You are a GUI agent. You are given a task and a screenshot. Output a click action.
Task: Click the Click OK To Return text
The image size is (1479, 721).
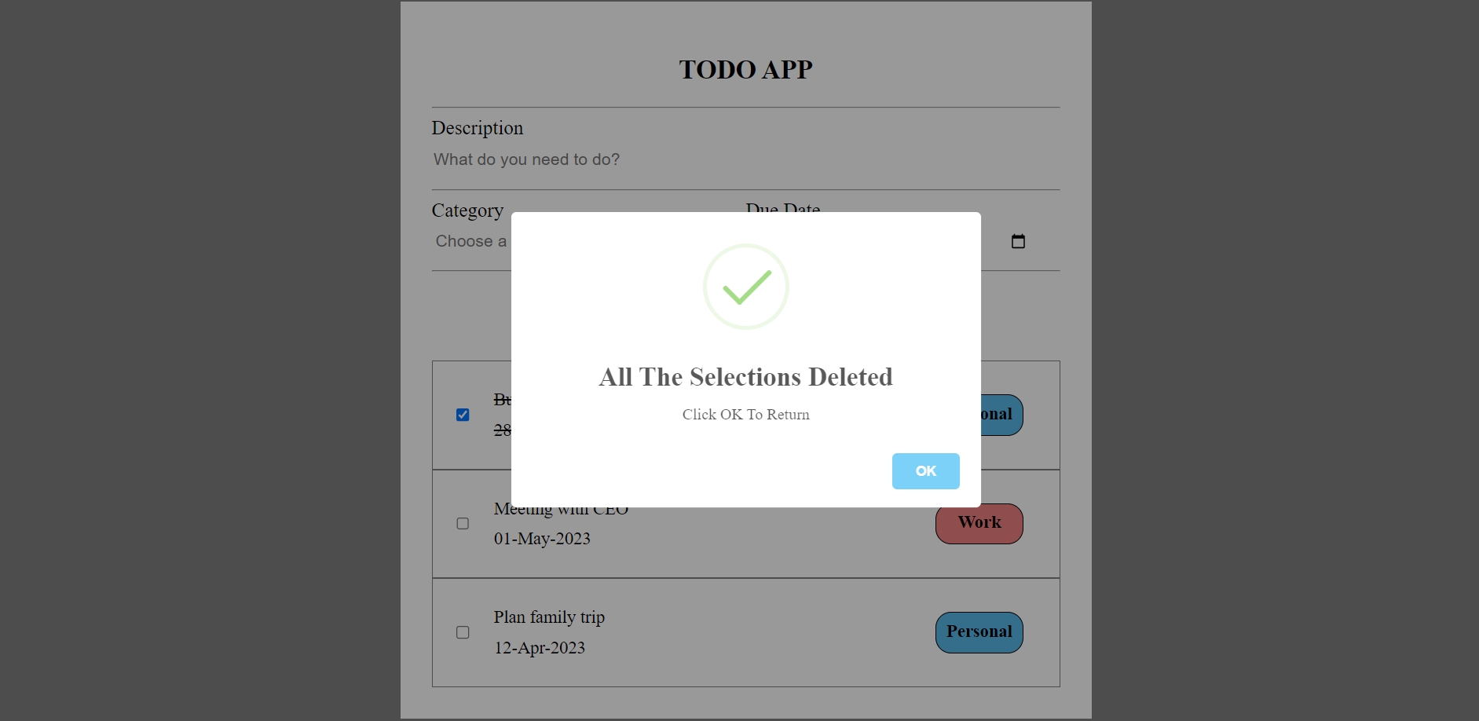[x=745, y=414]
